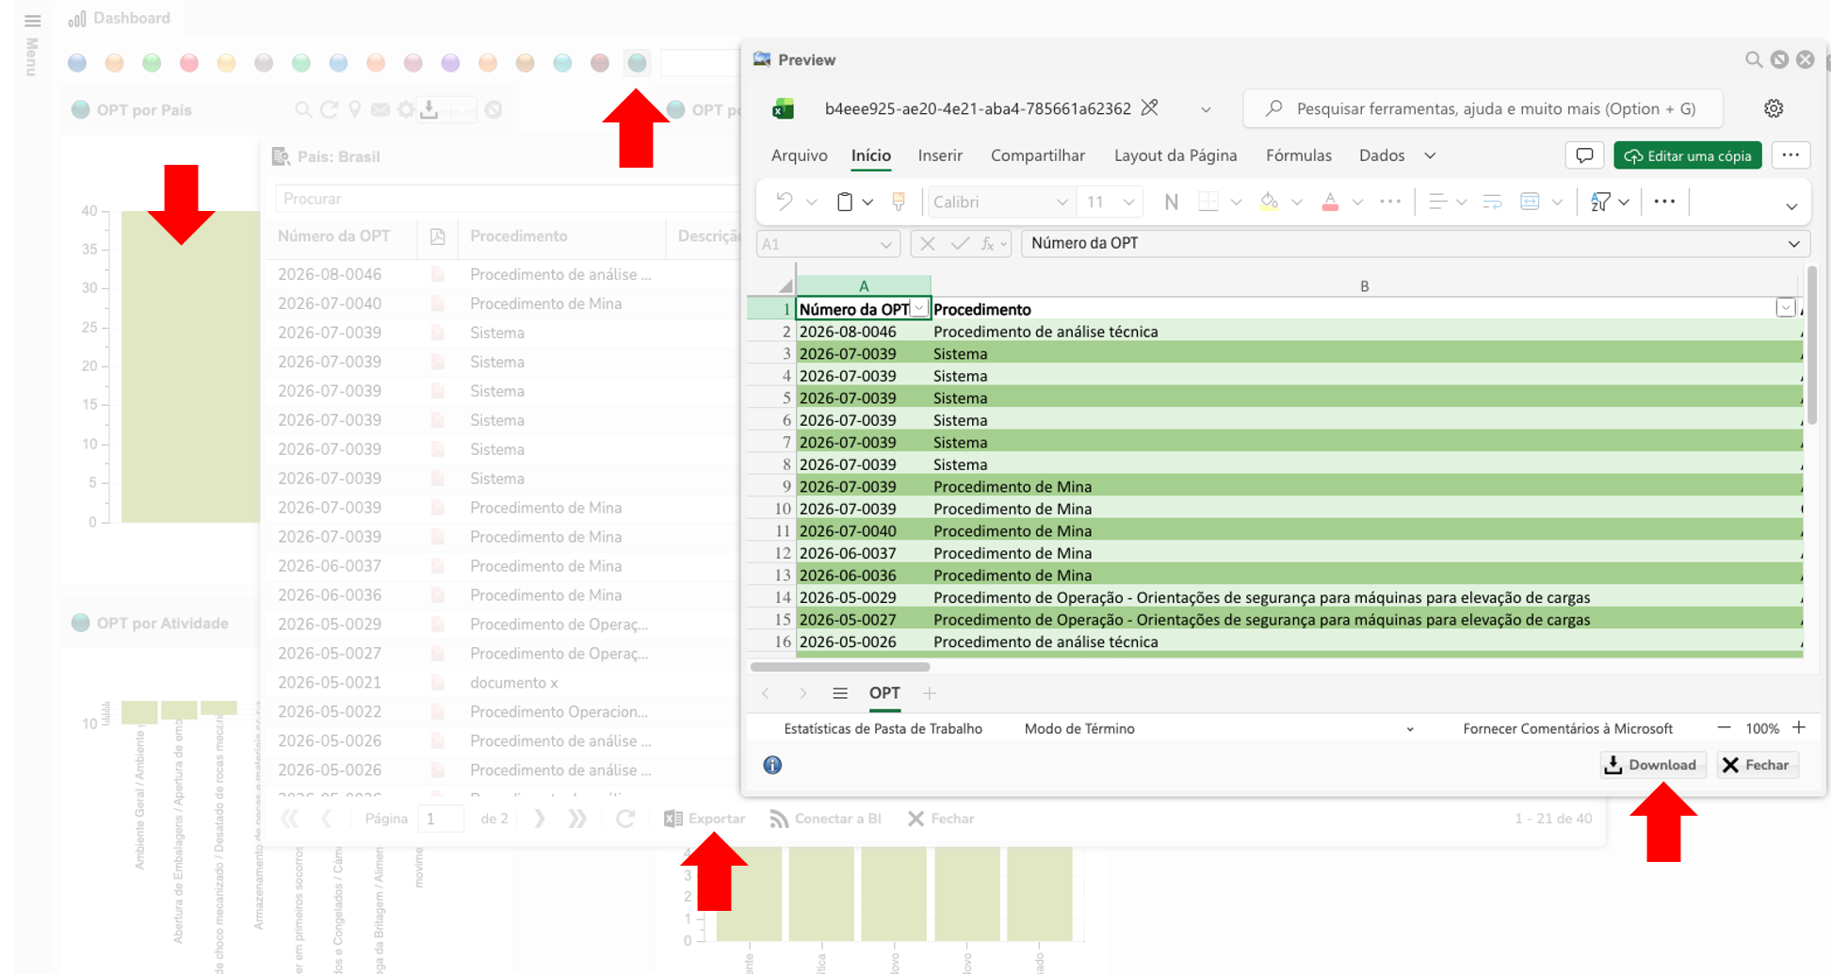The height and width of the screenshot is (974, 1831).
Task: Click the gray orb in the dashboard color row
Action: click(264, 62)
